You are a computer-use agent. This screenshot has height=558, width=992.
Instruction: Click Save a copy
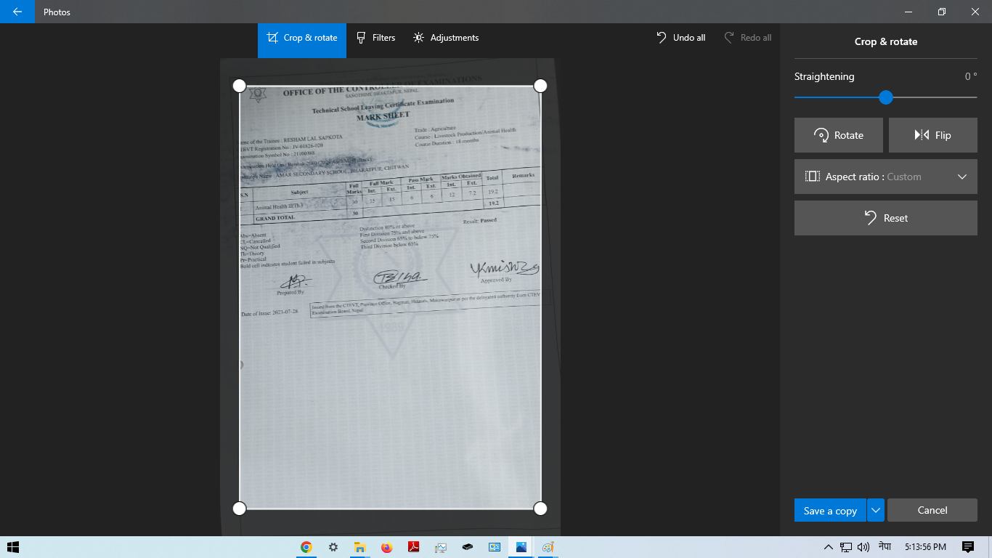click(x=830, y=511)
